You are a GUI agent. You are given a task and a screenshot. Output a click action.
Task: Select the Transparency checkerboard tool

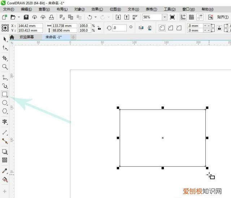coord(5,160)
